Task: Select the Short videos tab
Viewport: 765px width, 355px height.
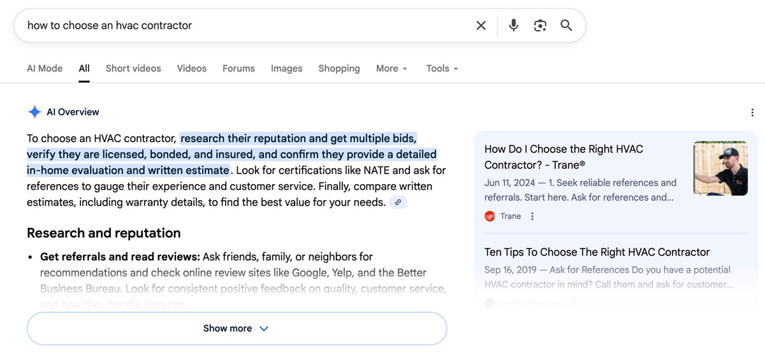Action: pyautogui.click(x=133, y=68)
